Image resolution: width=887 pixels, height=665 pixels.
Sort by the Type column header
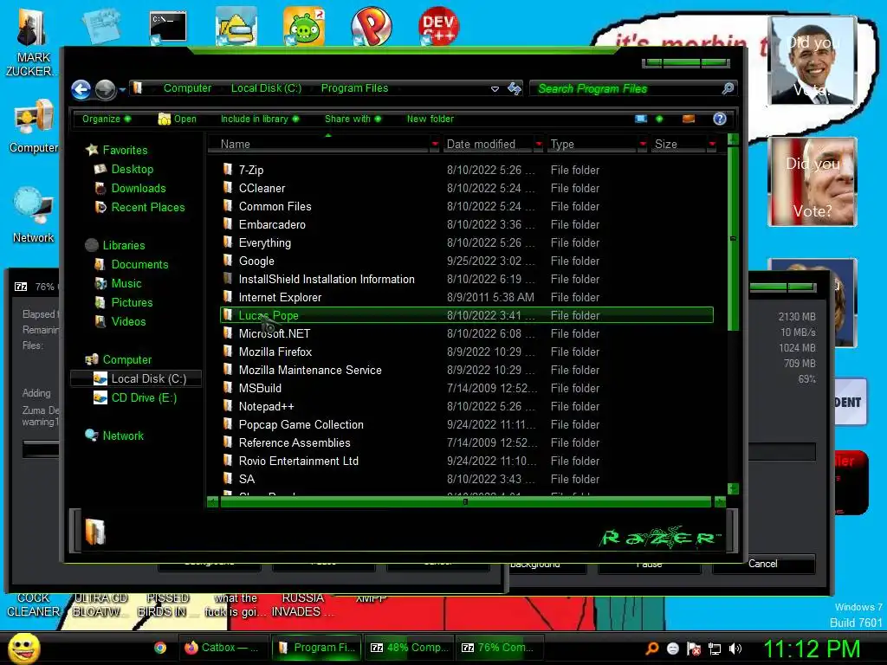pos(592,145)
